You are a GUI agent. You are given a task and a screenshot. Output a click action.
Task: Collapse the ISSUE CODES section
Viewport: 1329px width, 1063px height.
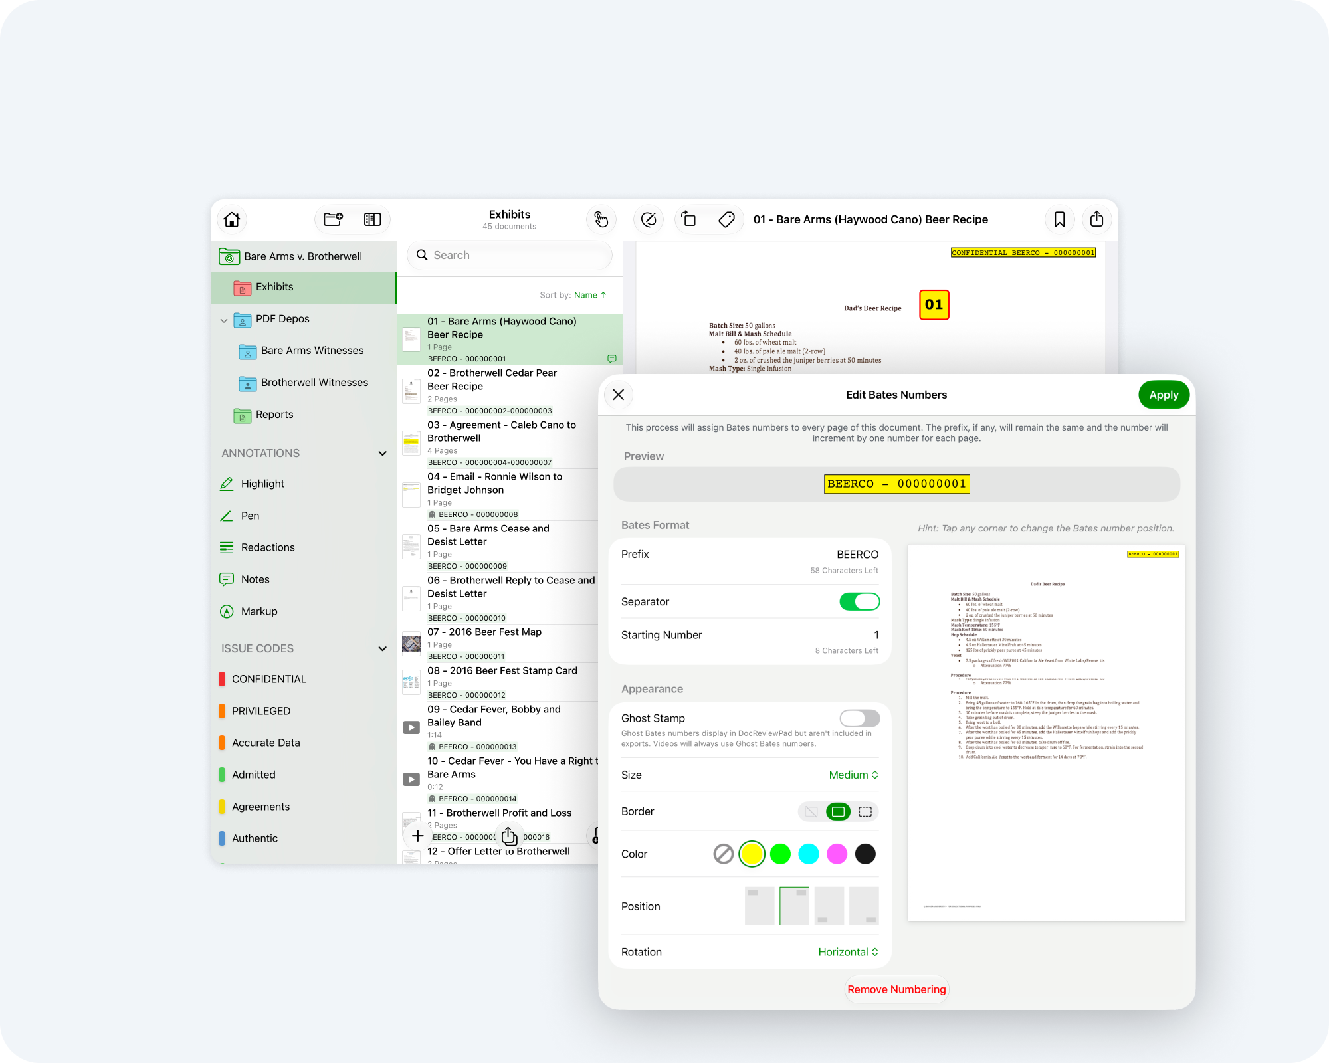pyautogui.click(x=383, y=648)
